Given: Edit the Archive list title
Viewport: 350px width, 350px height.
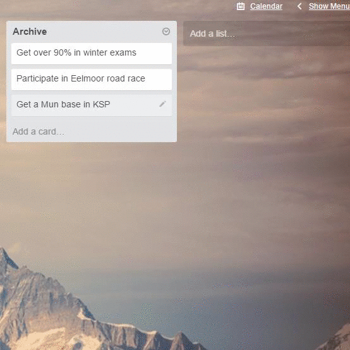Looking at the screenshot, I should pyautogui.click(x=30, y=32).
